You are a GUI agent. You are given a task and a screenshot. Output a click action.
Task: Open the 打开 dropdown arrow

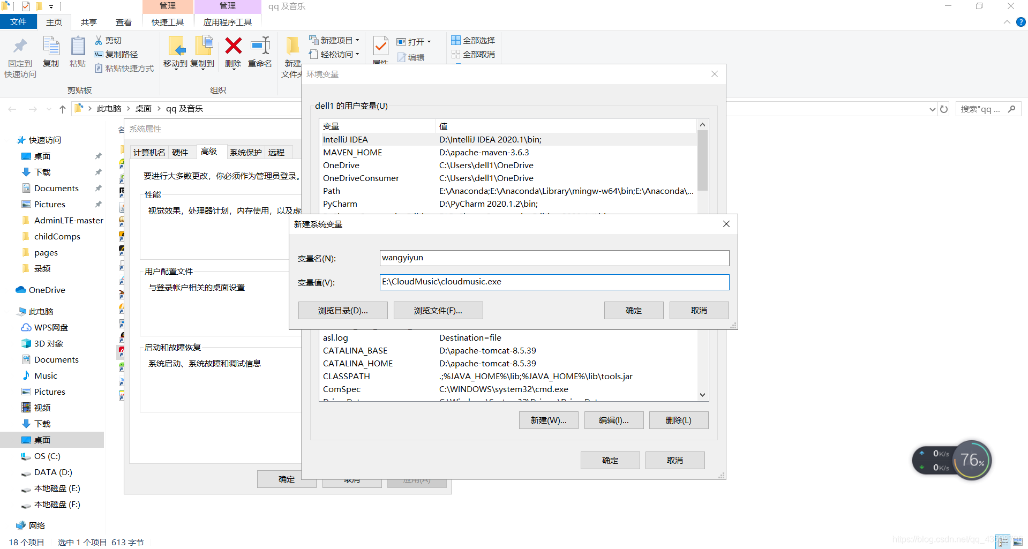point(429,42)
